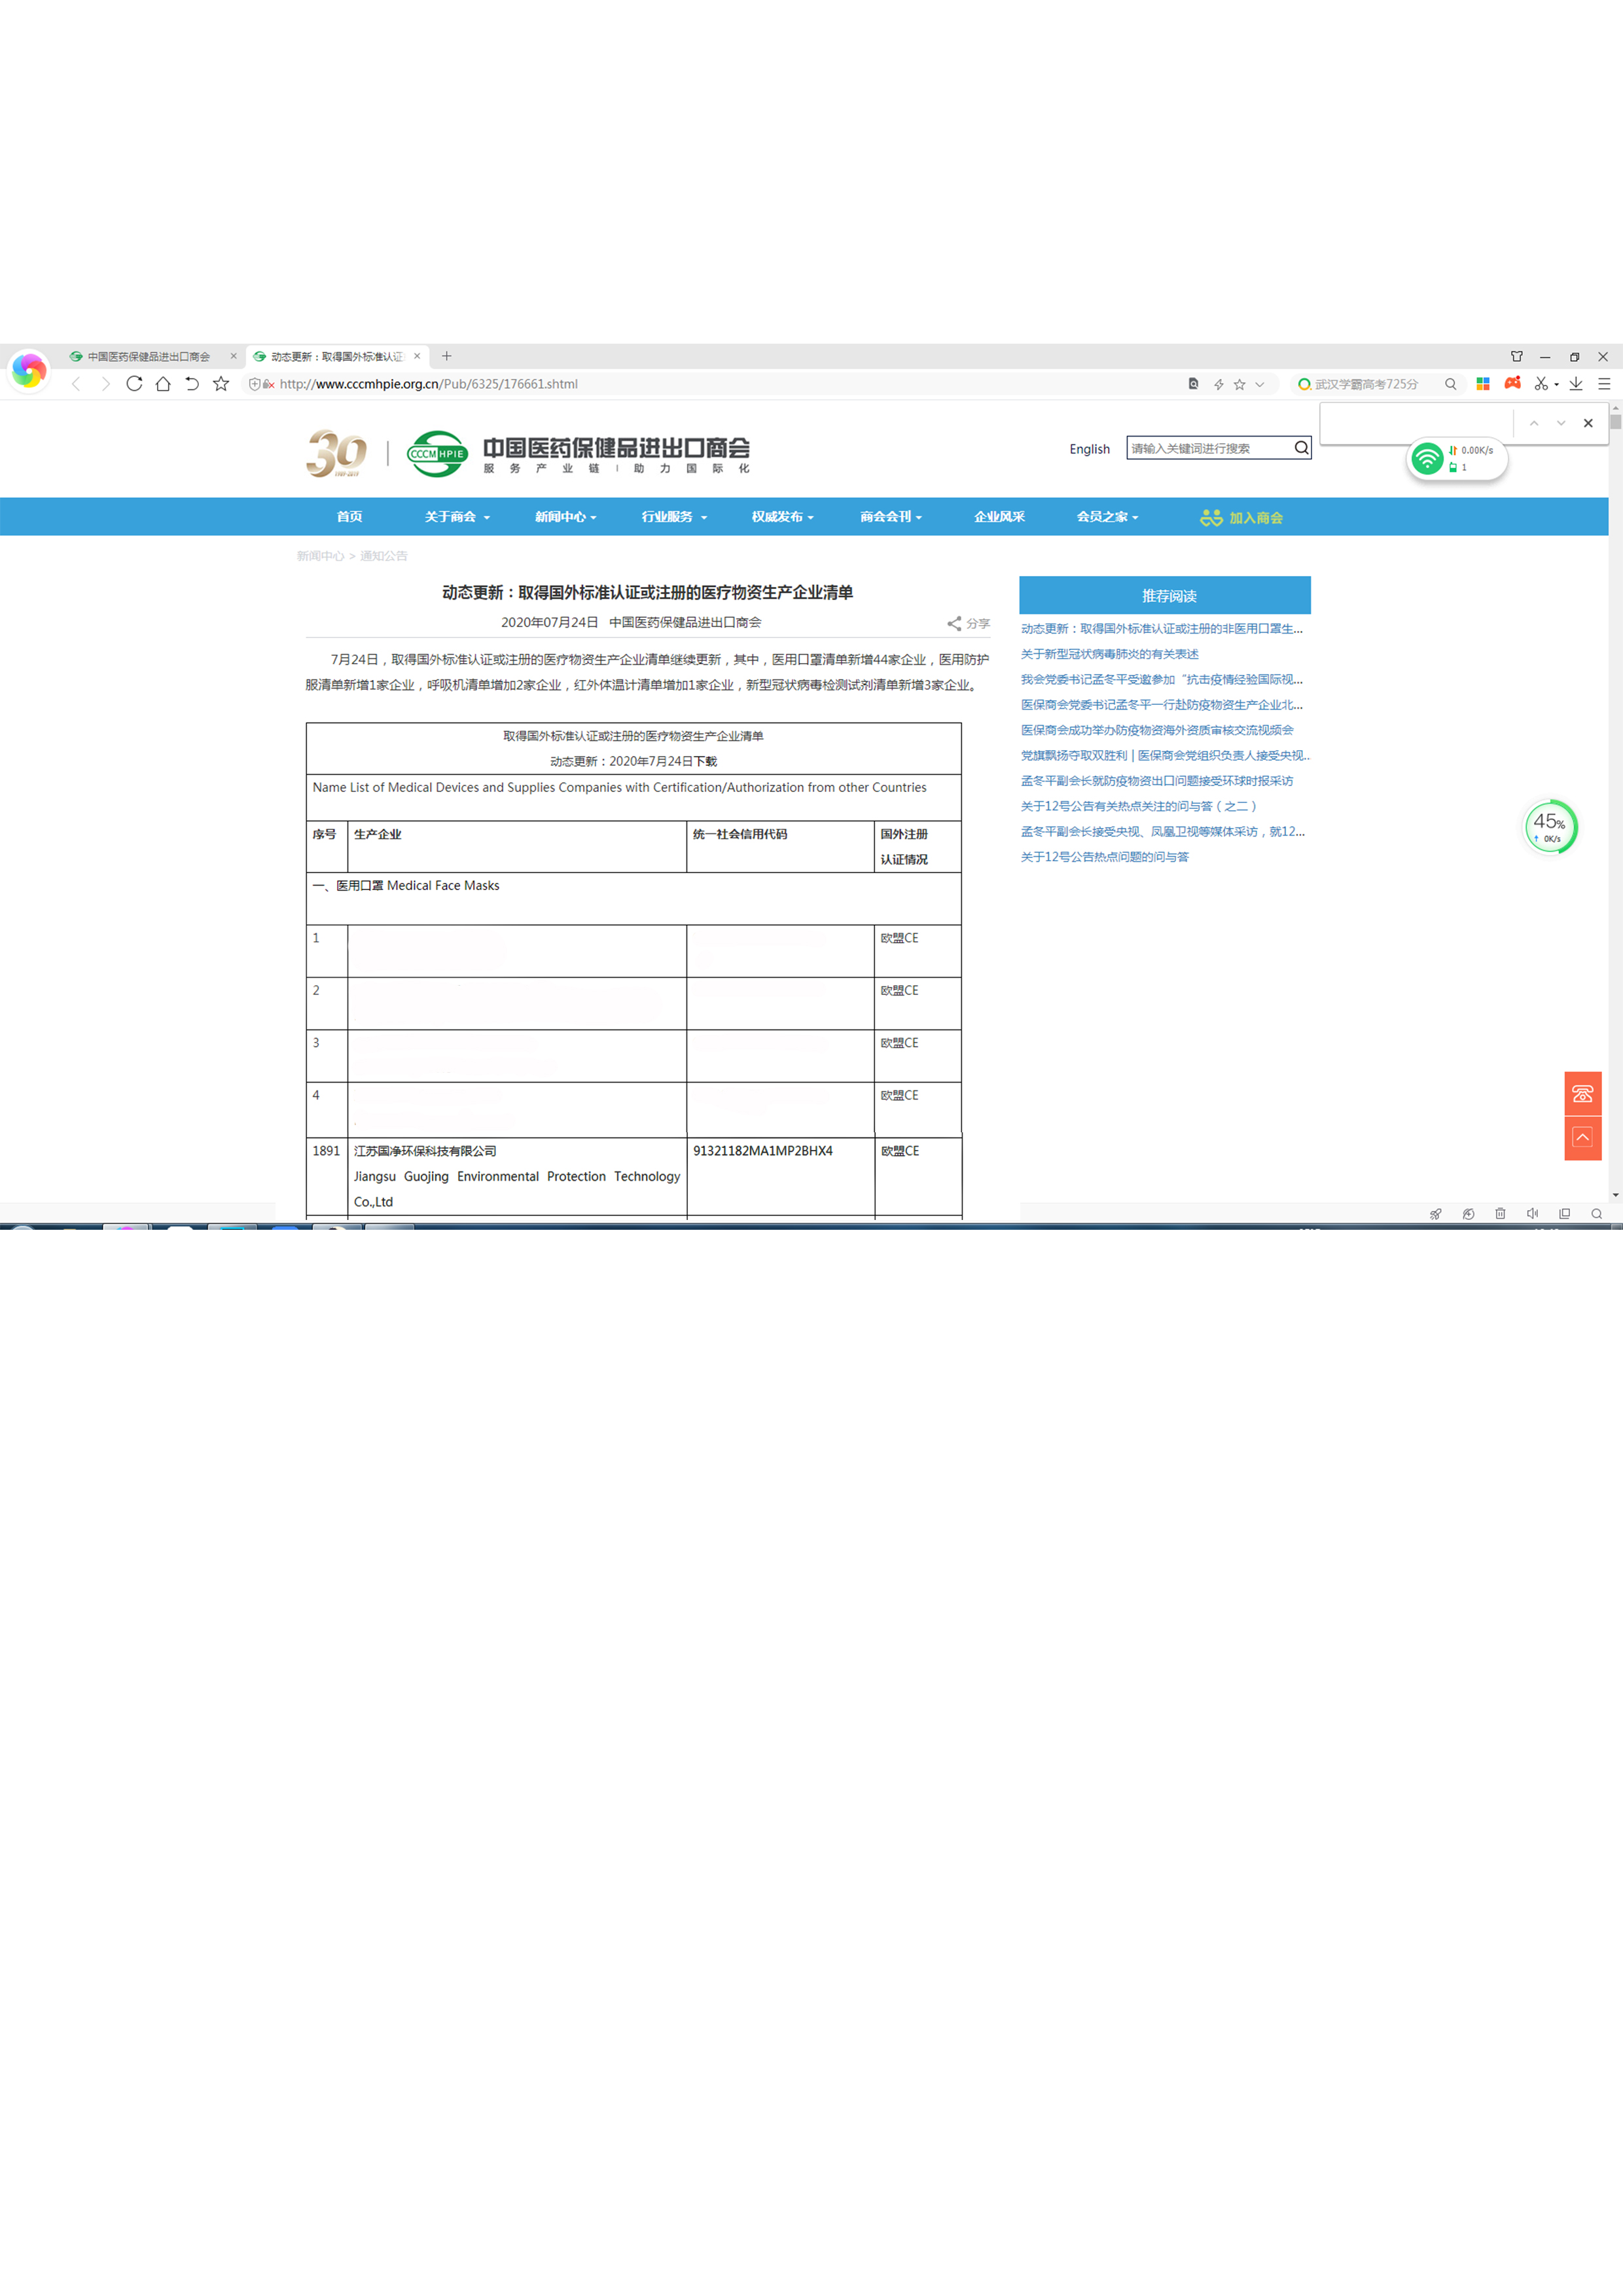1623x2296 pixels.
Task: Open the browser hamburger menu
Action: [1604, 384]
